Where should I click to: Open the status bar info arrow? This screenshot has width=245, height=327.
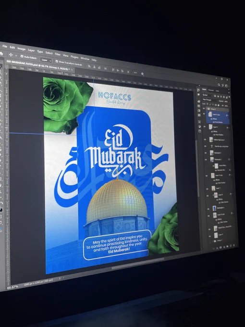tap(60, 278)
